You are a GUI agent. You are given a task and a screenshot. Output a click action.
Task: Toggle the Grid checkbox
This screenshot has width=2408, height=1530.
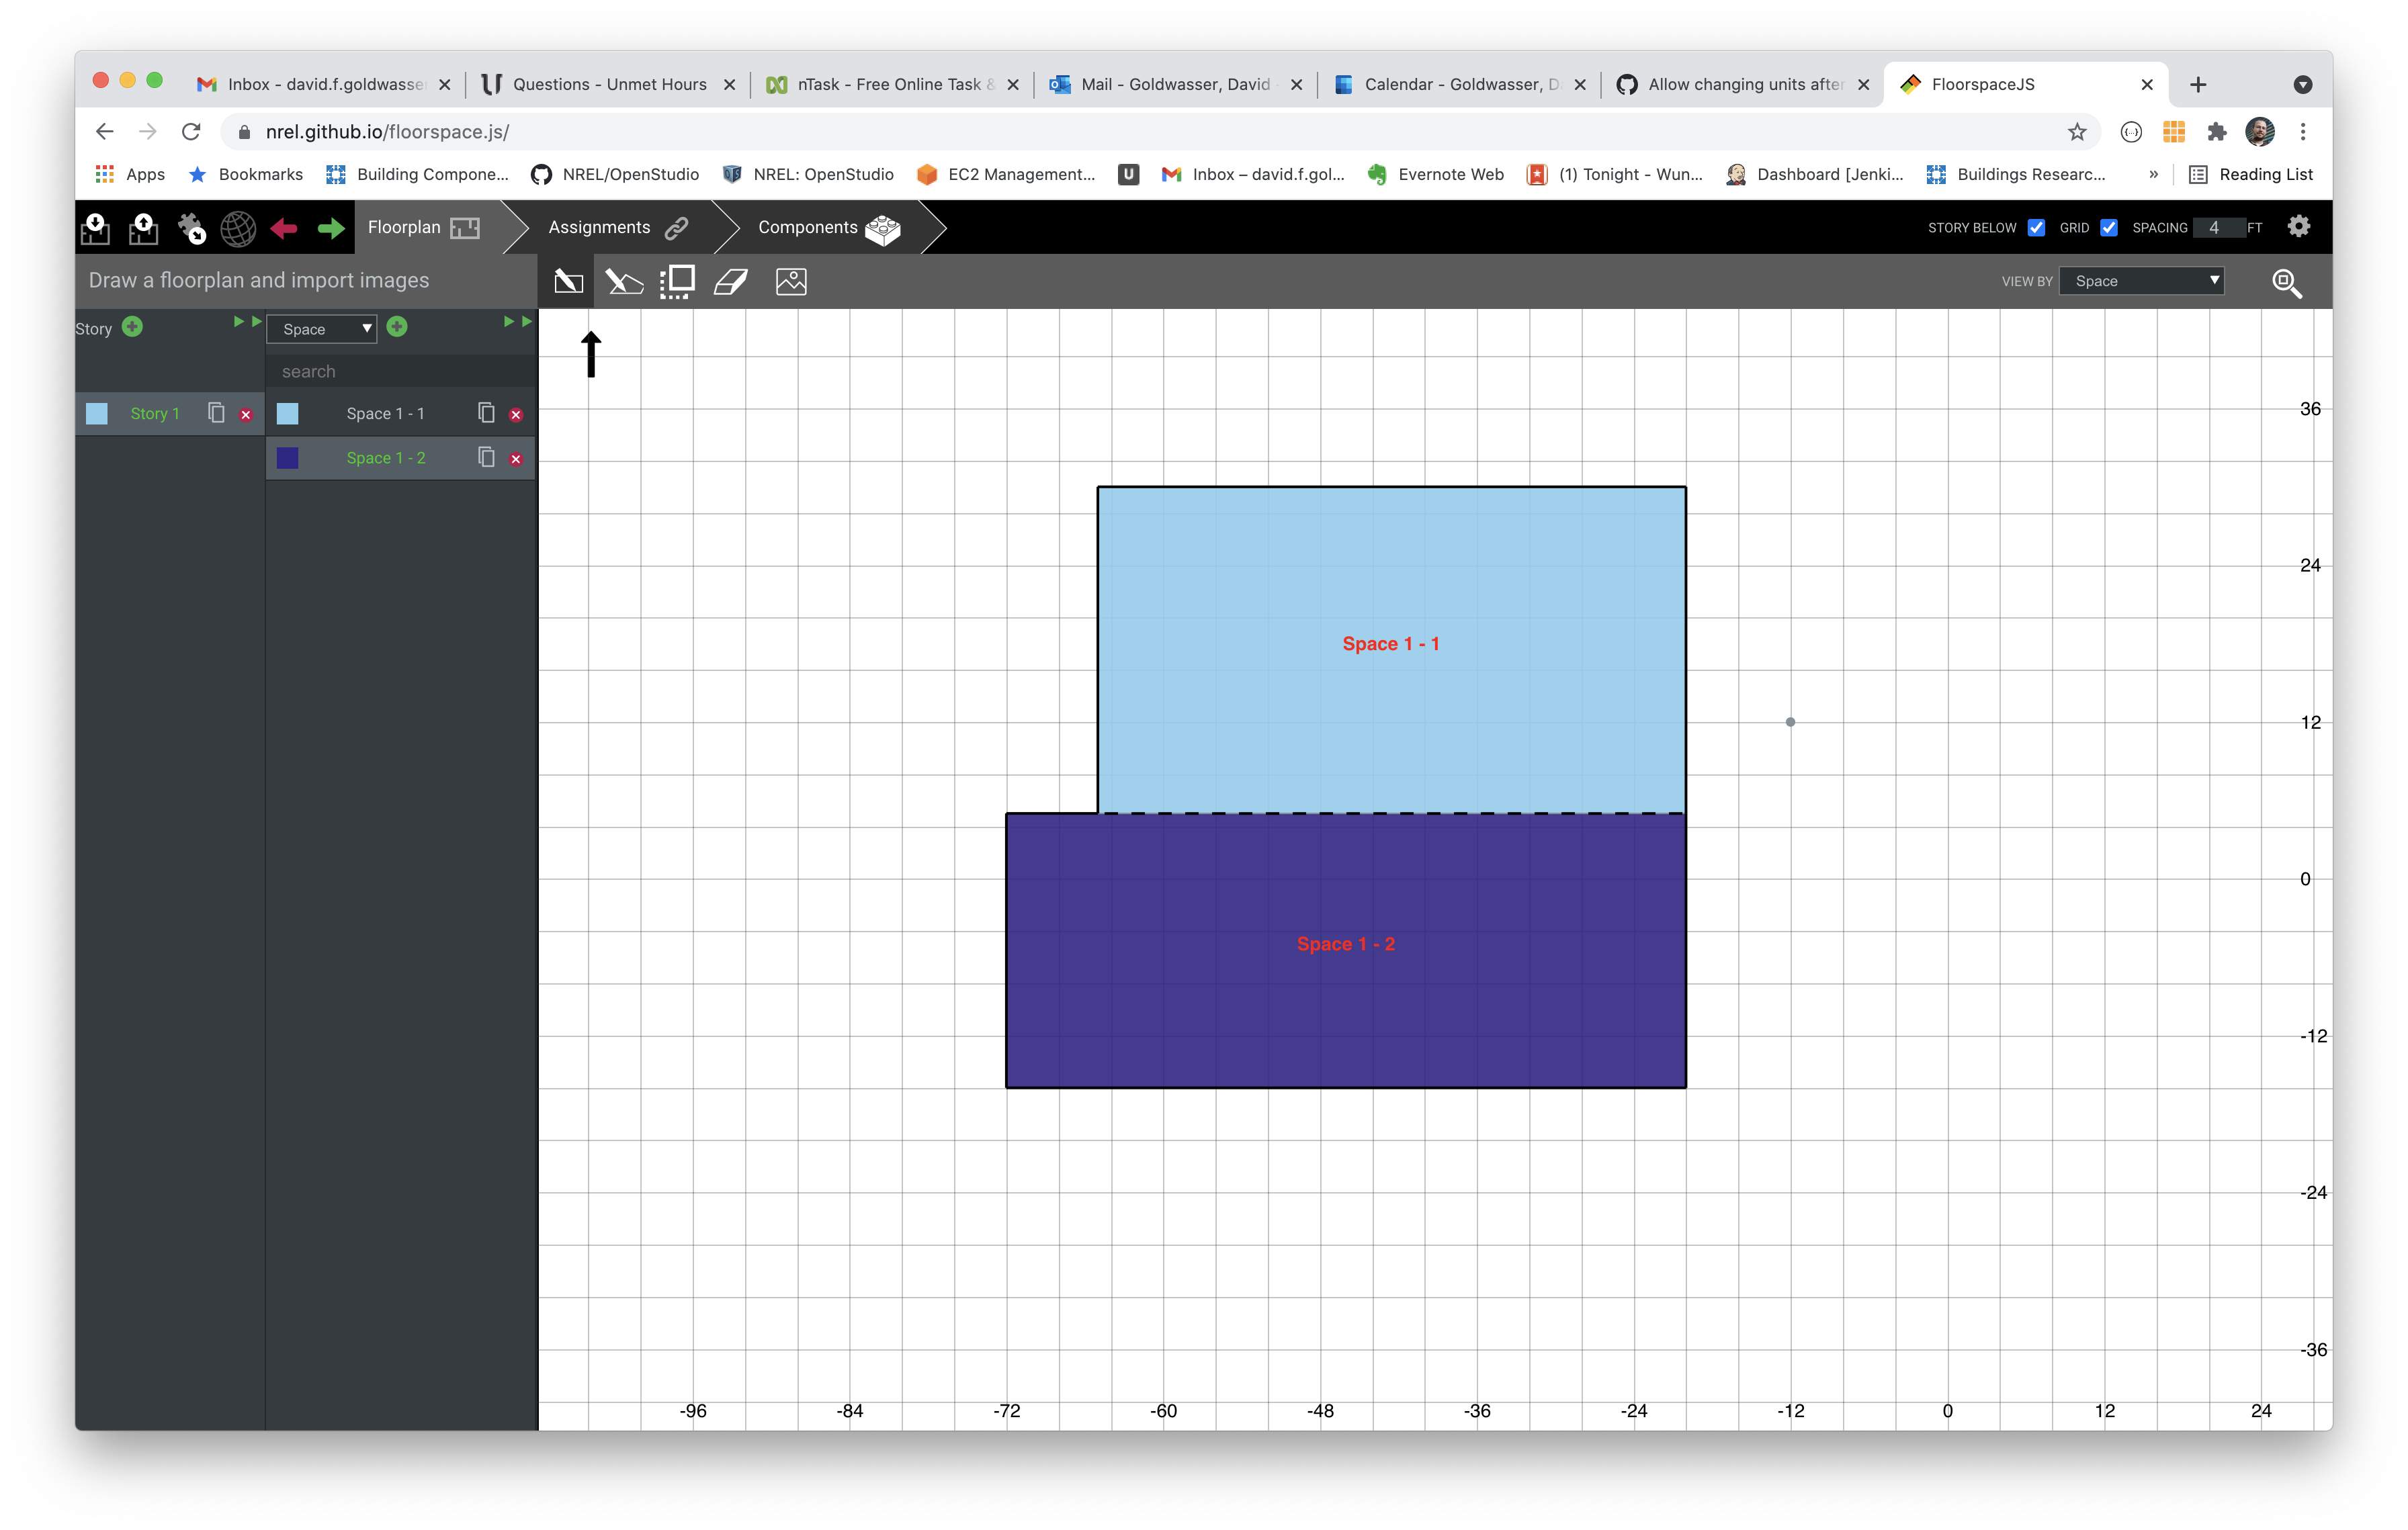(x=2108, y=228)
